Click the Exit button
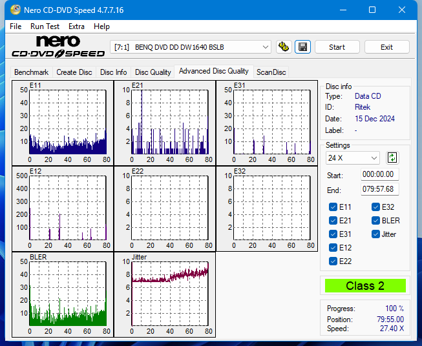This screenshot has height=346, width=422. (x=386, y=47)
